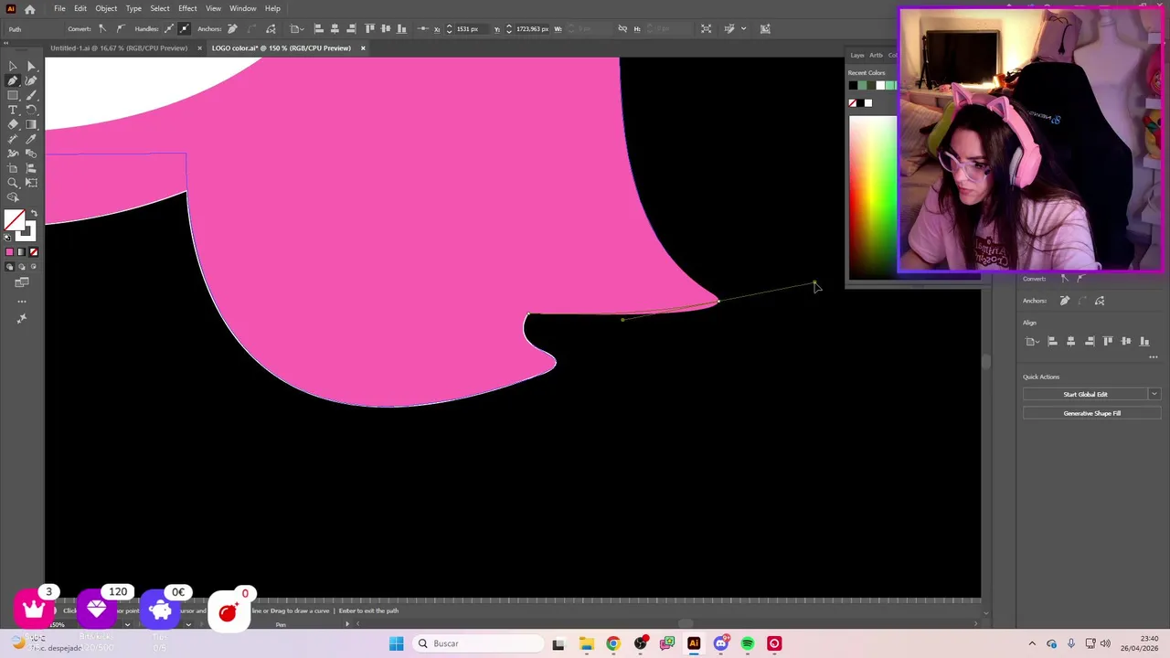
Task: Select the Direct Selection tool
Action: point(31,66)
